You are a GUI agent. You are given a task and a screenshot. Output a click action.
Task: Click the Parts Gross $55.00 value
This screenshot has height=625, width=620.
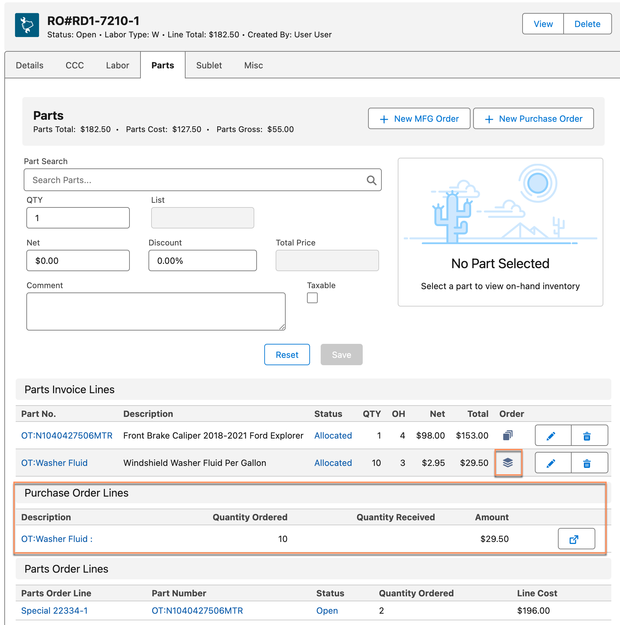coord(280,129)
